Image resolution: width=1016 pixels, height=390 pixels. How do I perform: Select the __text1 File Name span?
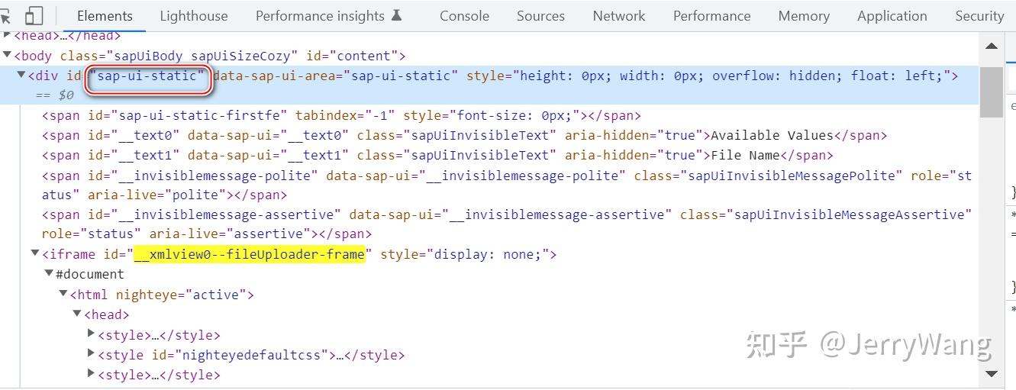437,155
